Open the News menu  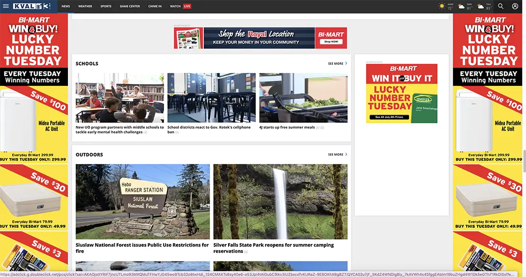click(x=66, y=6)
